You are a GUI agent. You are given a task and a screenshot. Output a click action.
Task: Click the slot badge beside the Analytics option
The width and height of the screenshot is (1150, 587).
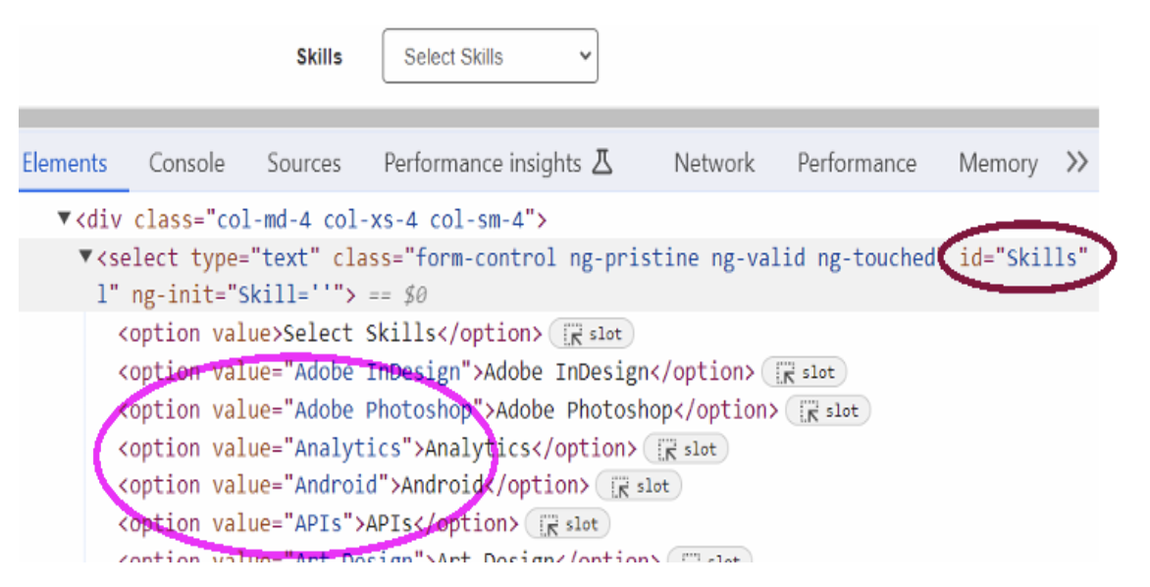pyautogui.click(x=685, y=449)
